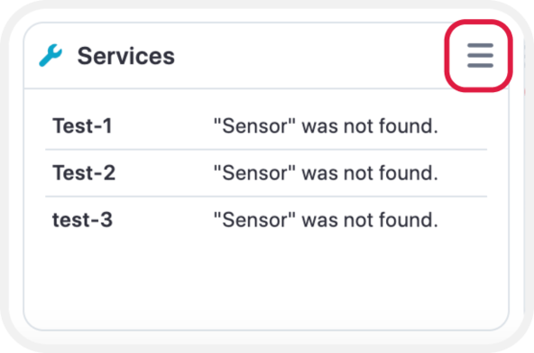Click test-3's "Sensor" was not found message

tap(326, 219)
